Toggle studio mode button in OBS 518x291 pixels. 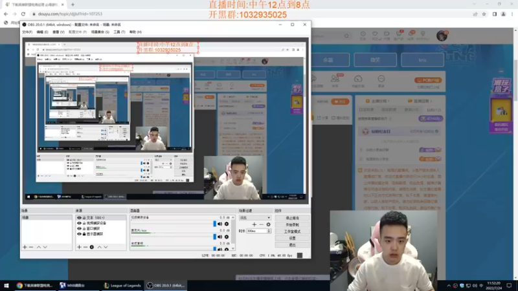click(x=292, y=232)
